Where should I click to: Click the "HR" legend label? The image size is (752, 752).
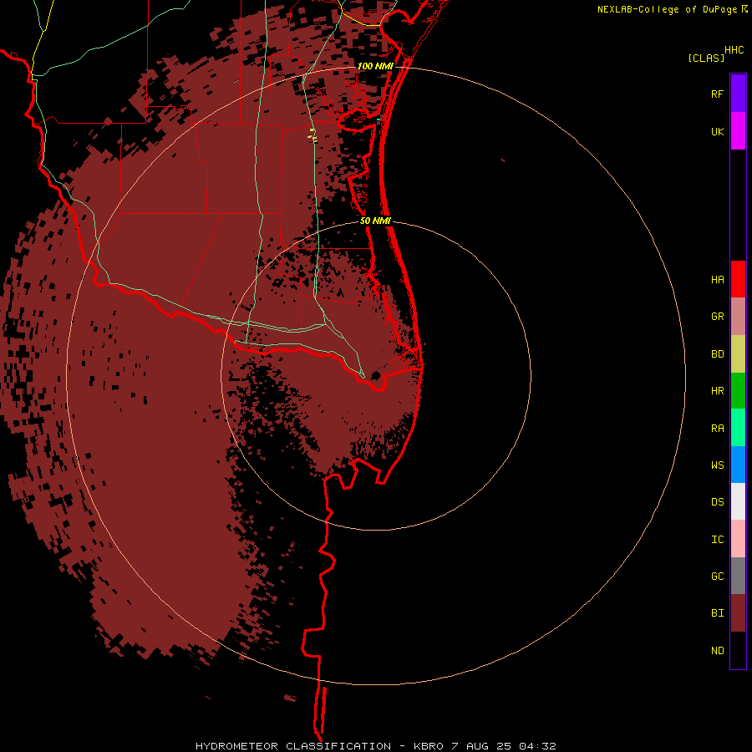(718, 391)
